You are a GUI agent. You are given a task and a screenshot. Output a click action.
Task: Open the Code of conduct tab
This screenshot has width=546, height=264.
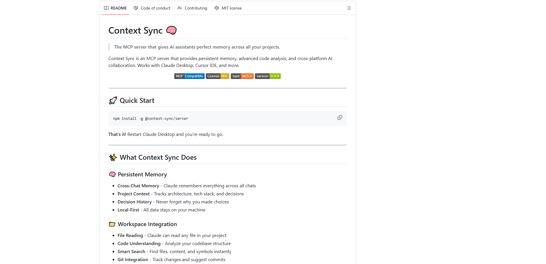click(152, 8)
